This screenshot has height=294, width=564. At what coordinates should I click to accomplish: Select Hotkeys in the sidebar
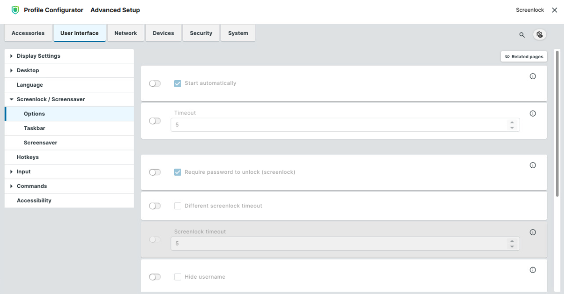pyautogui.click(x=27, y=157)
